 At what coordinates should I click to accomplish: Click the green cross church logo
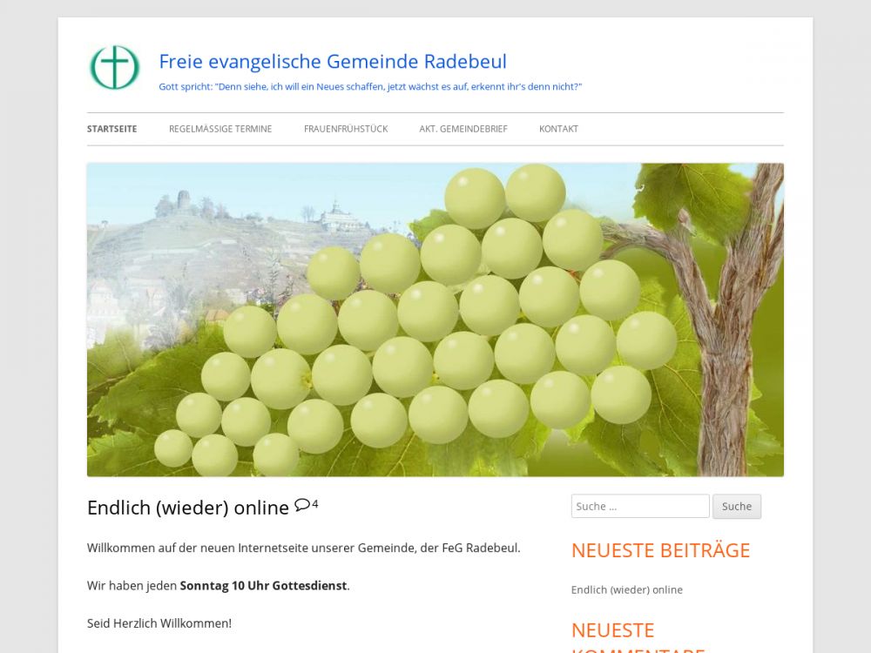click(114, 67)
